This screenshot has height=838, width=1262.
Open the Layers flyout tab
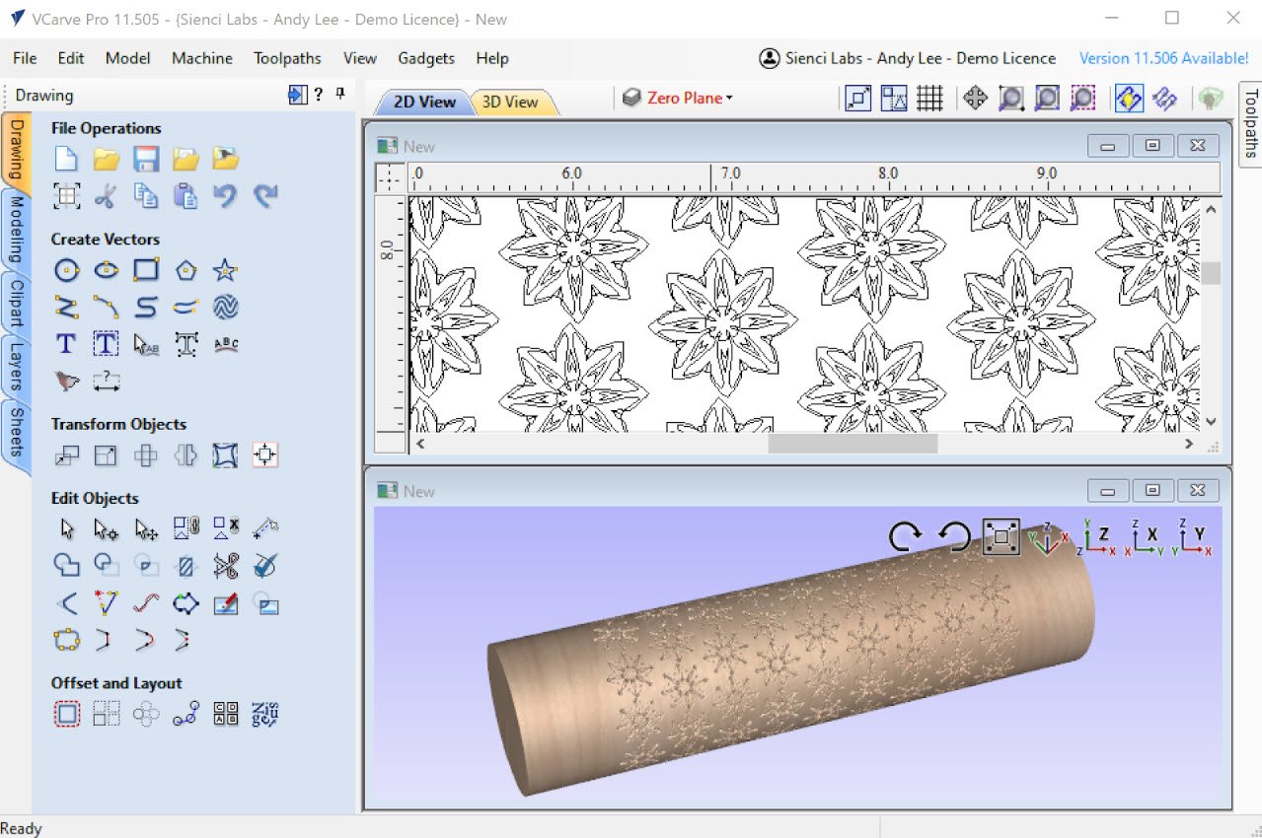click(x=17, y=365)
